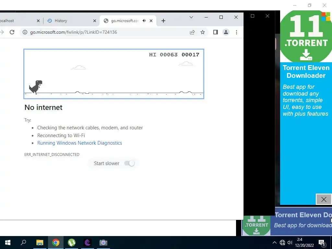Click the 11 .TORRENT logo in ad

click(x=306, y=36)
